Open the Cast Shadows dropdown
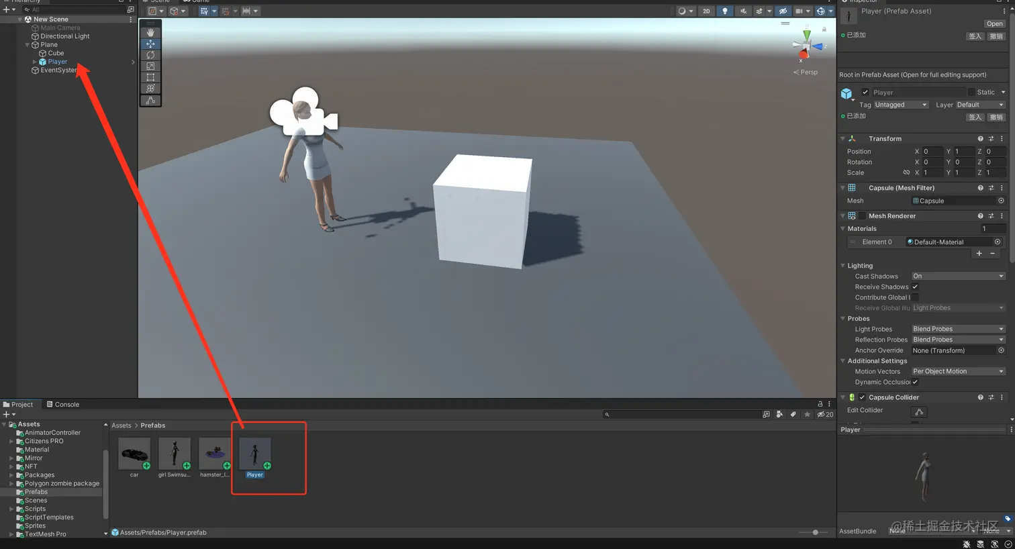 (958, 276)
